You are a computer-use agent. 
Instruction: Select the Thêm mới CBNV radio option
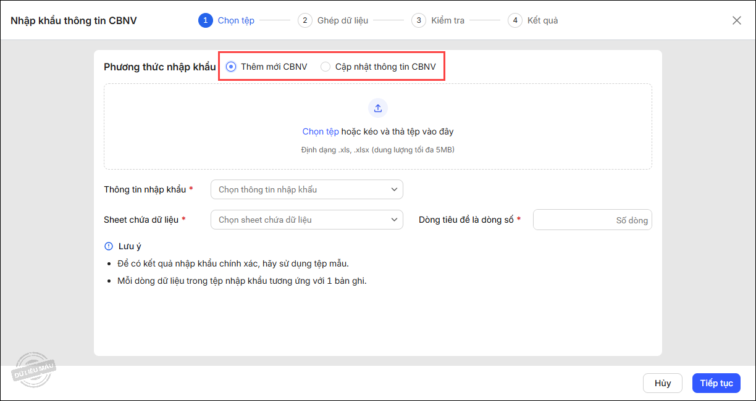232,67
